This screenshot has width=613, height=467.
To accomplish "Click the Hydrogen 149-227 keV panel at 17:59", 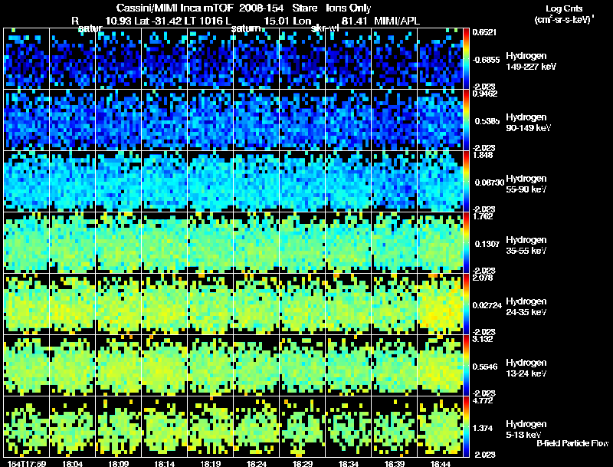I will (x=27, y=59).
